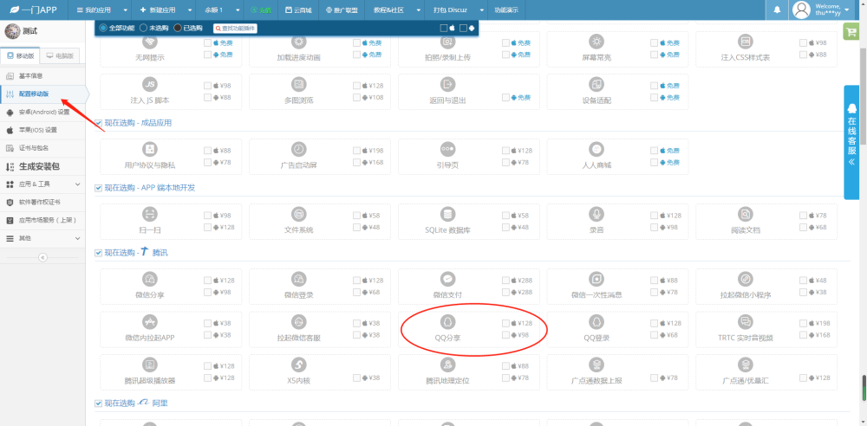Toggle the Android platform filter checkbox
The width and height of the screenshot is (867, 426).
[463, 29]
